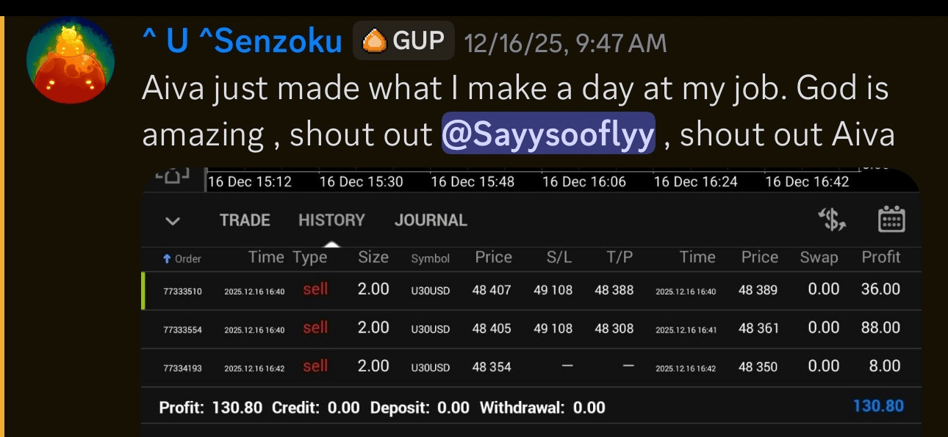Image resolution: width=948 pixels, height=437 pixels.
Task: Select order 77333554 row
Action: pyautogui.click(x=182, y=329)
